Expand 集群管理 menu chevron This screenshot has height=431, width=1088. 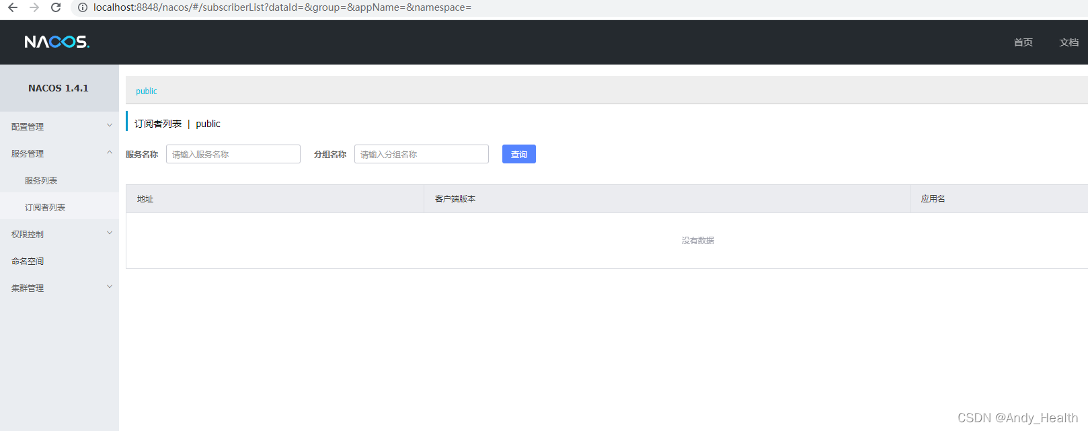[x=110, y=287]
